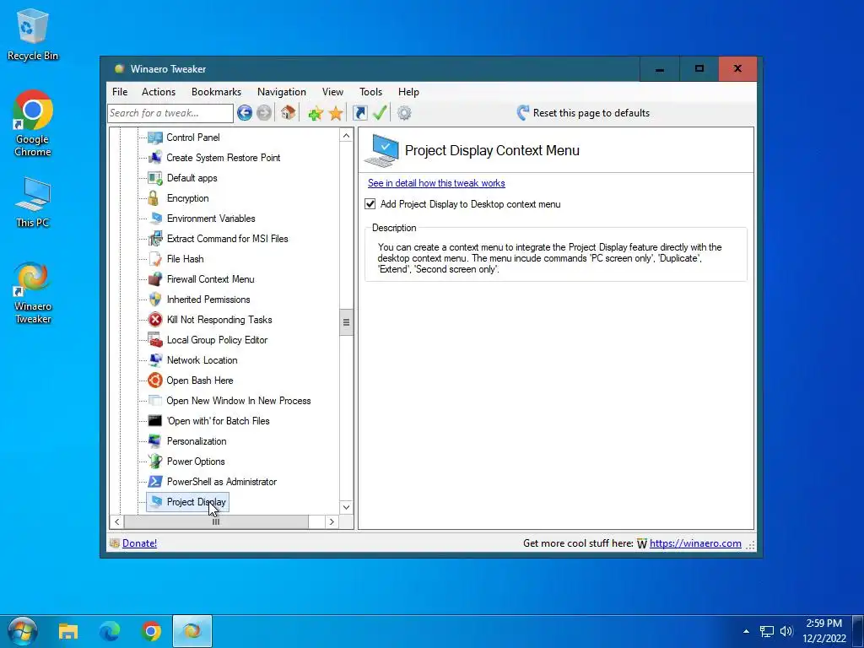
Task: Click the tree vertical scrollbar thumb
Action: (346, 322)
